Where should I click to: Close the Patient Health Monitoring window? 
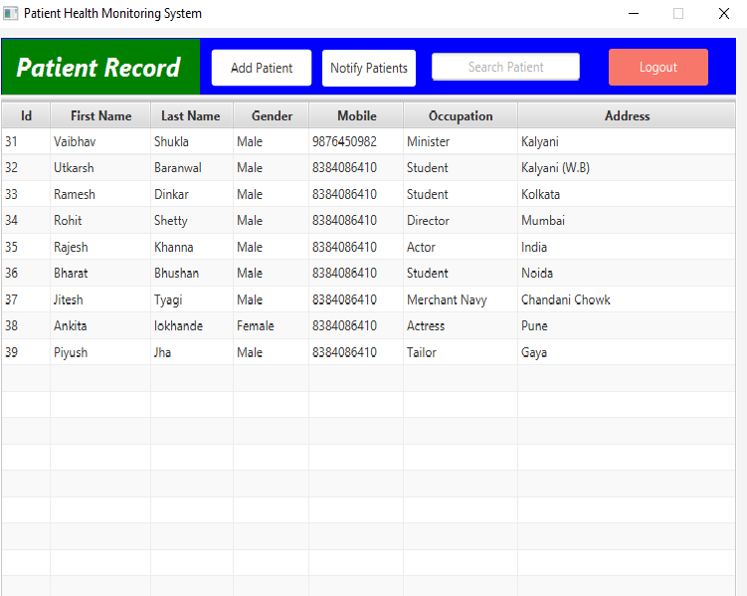point(724,13)
